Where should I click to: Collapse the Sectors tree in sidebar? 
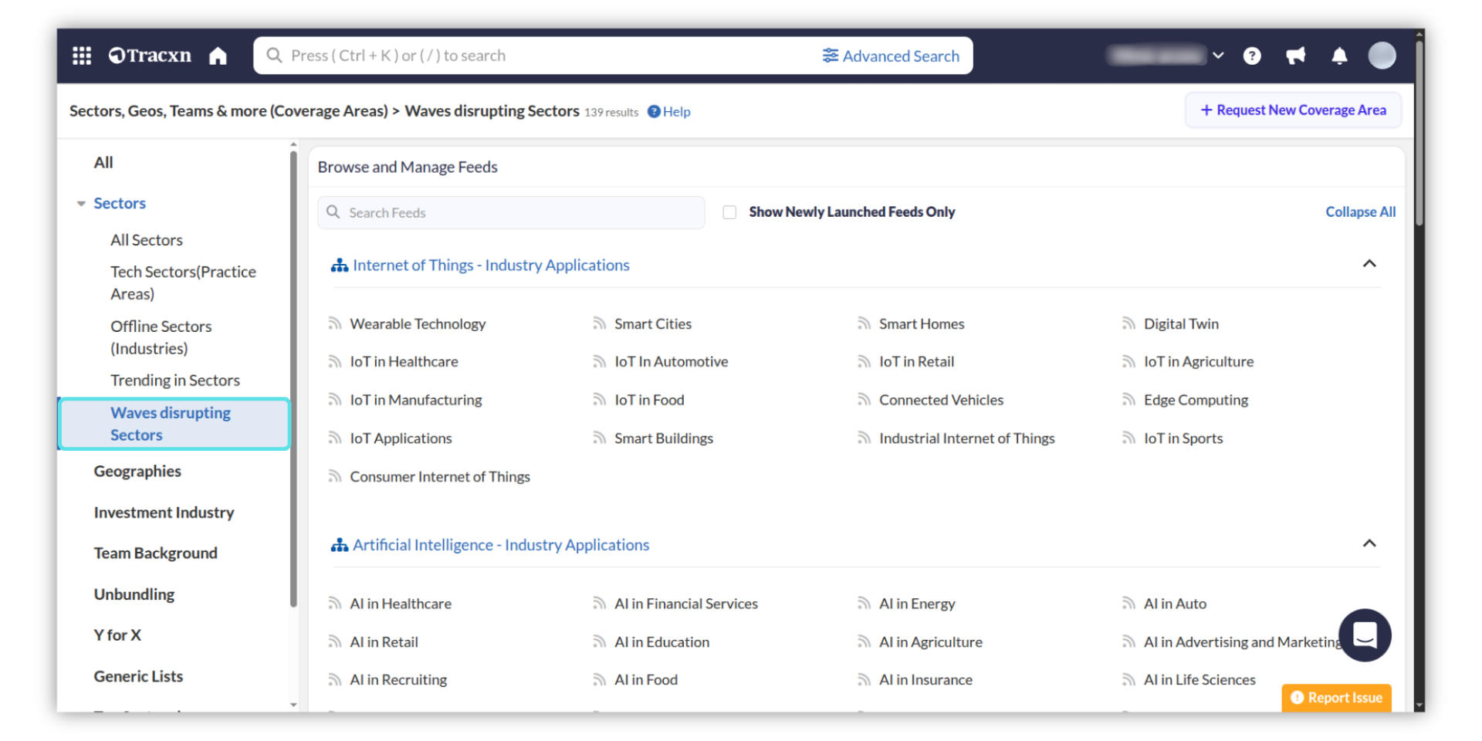point(81,204)
